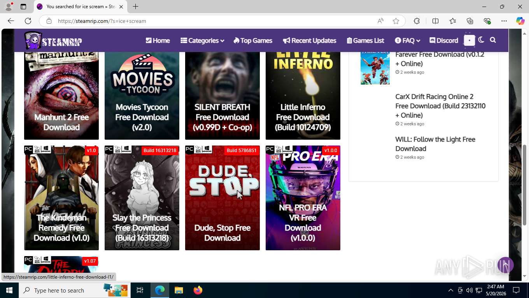Open the Discord link
This screenshot has height=298, width=529.
click(x=444, y=40)
